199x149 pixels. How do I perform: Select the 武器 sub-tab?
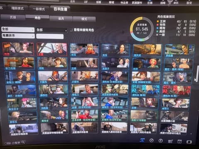(13, 17)
